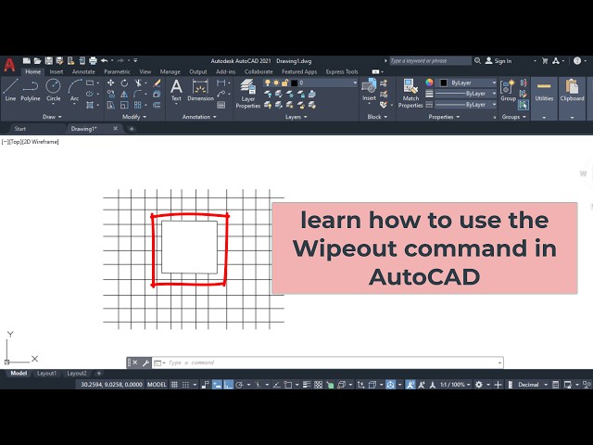Expand the Draw panel

pos(52,117)
